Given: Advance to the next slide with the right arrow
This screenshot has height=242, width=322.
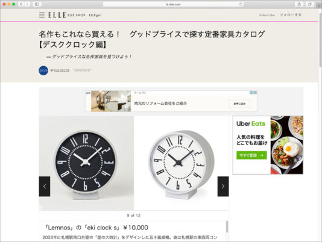Looking at the screenshot, I should pos(223,187).
